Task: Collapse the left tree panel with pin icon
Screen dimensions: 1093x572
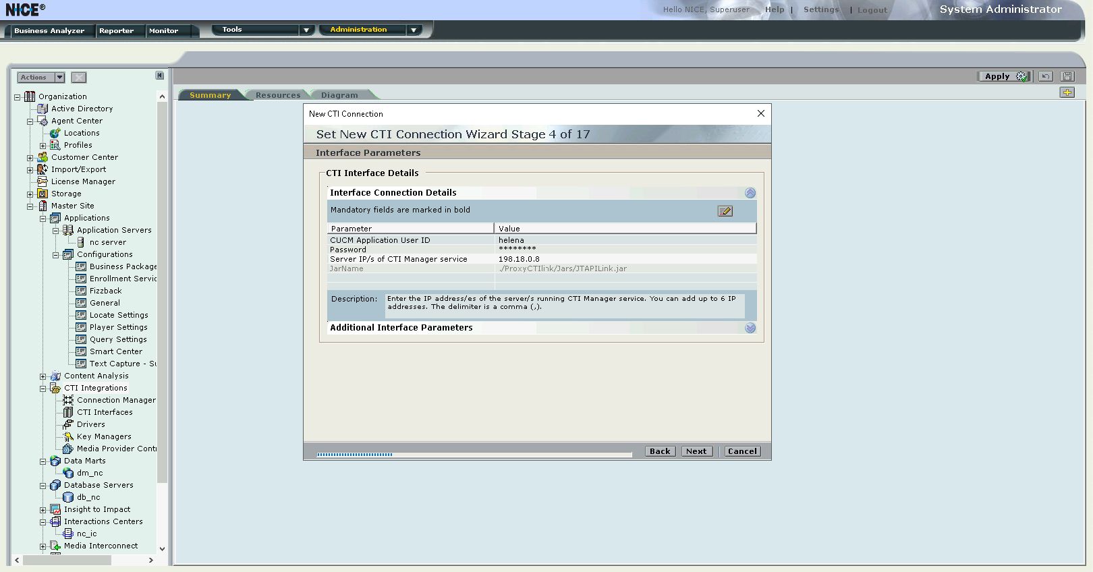Action: pos(160,76)
